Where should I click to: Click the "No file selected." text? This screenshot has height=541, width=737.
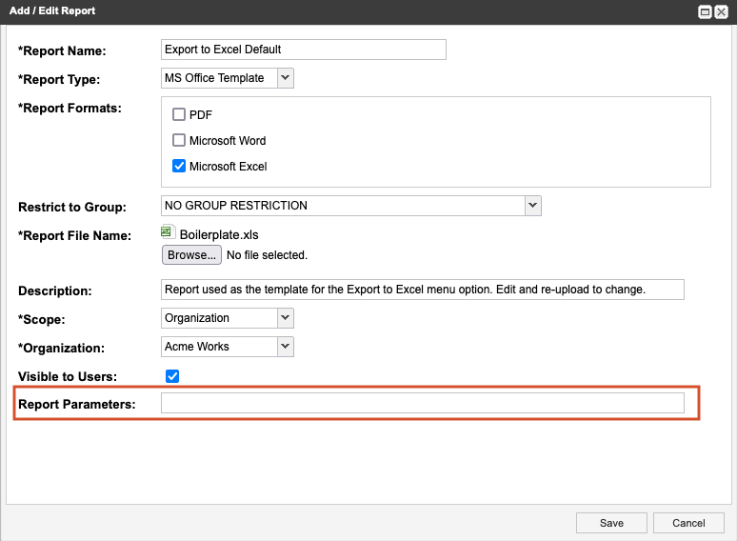pyautogui.click(x=267, y=255)
